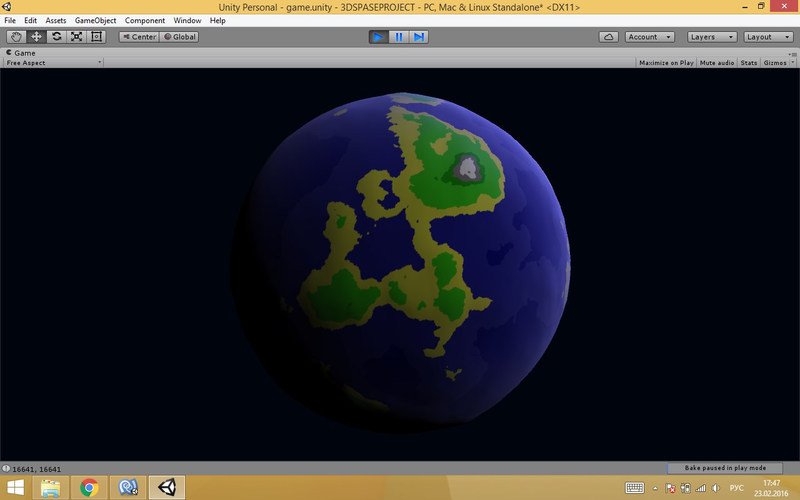The height and width of the screenshot is (500, 800).
Task: Step one frame forward
Action: click(419, 37)
